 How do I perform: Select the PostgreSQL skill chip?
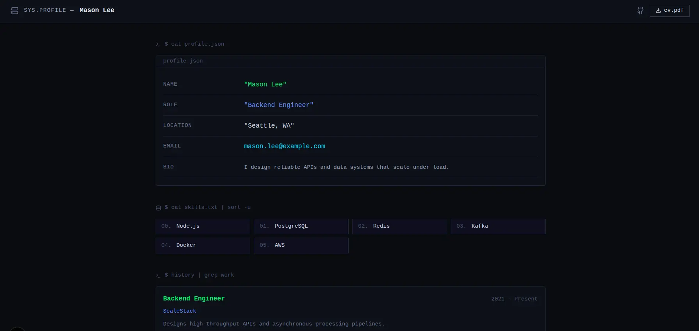[x=301, y=226]
